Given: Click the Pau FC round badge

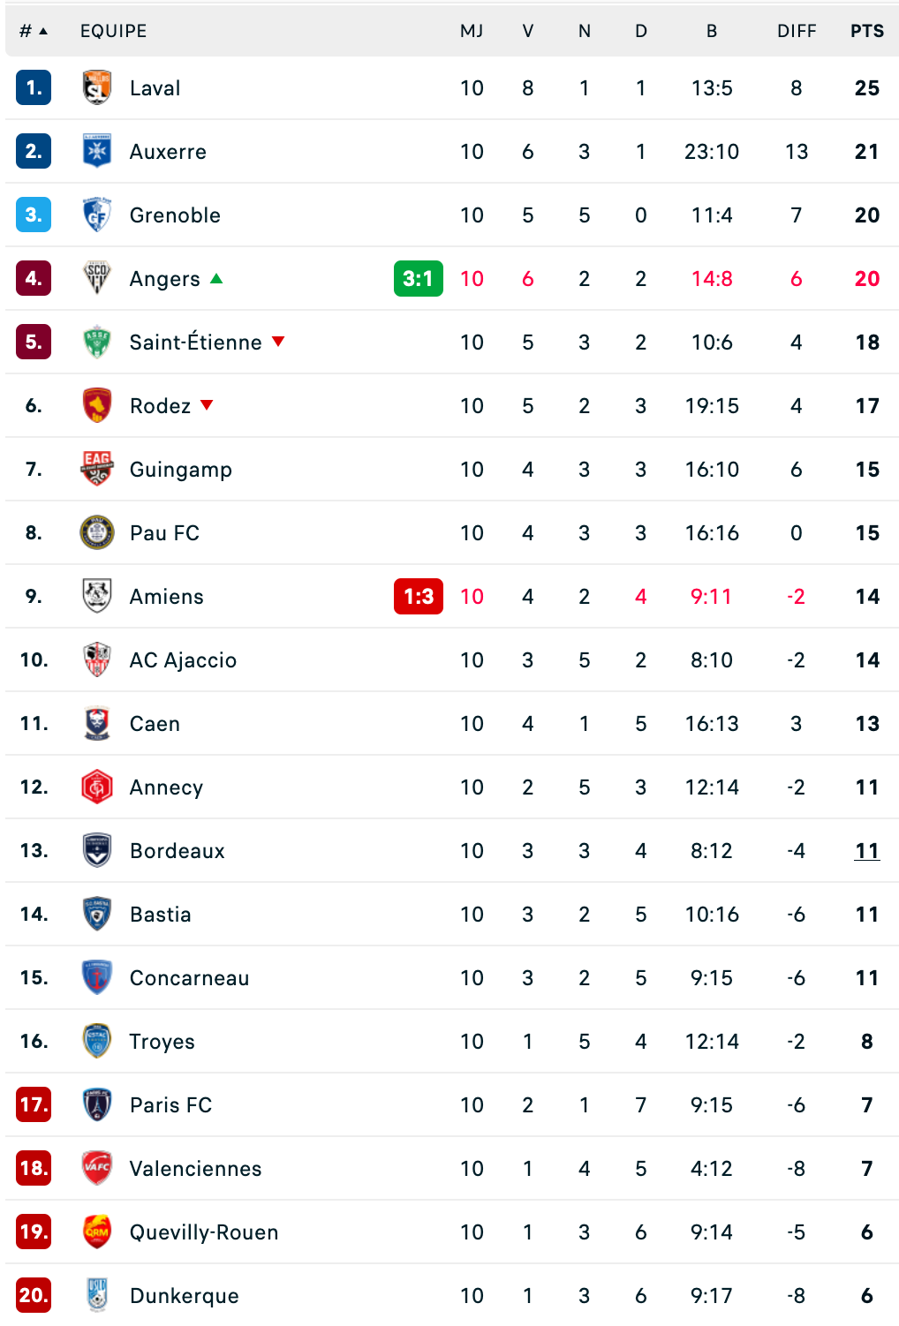Looking at the screenshot, I should 96,532.
